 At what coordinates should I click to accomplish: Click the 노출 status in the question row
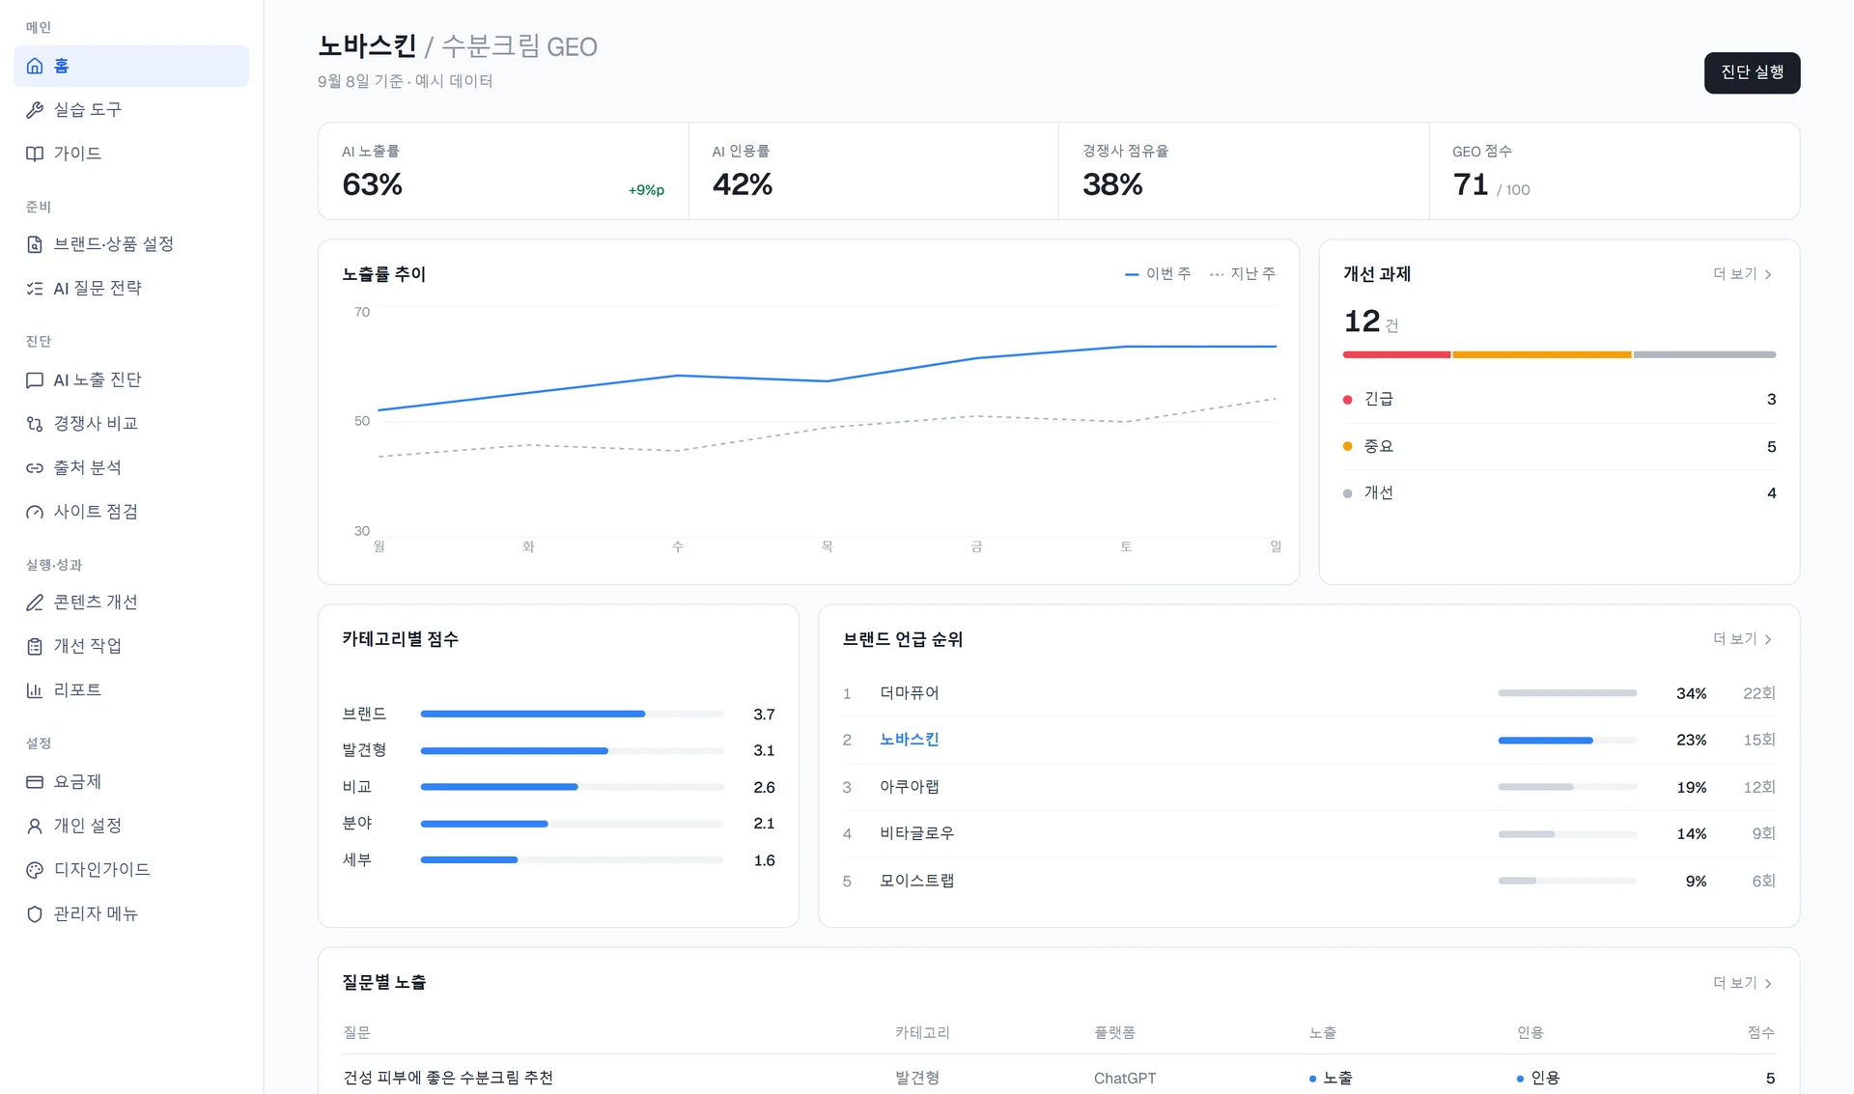click(1331, 1079)
